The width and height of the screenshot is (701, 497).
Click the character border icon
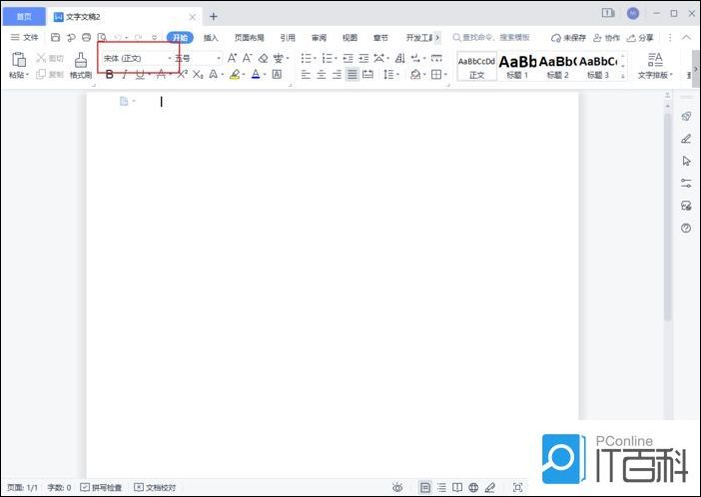coord(277,74)
